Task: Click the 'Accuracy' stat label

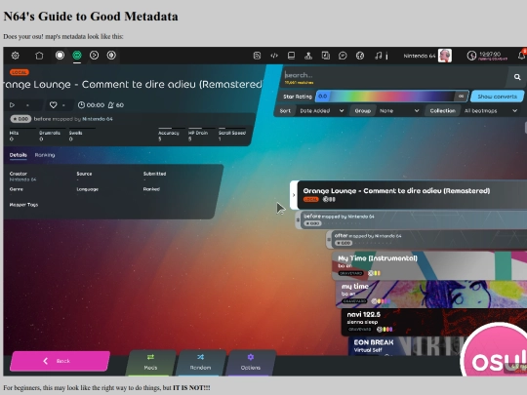Action: click(169, 133)
